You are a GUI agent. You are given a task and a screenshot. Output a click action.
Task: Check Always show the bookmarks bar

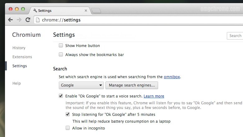coord(61,54)
